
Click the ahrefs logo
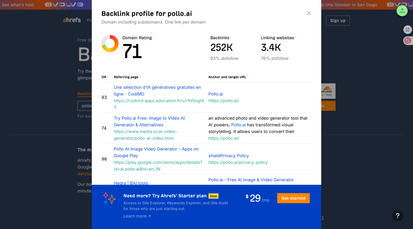pos(72,20)
